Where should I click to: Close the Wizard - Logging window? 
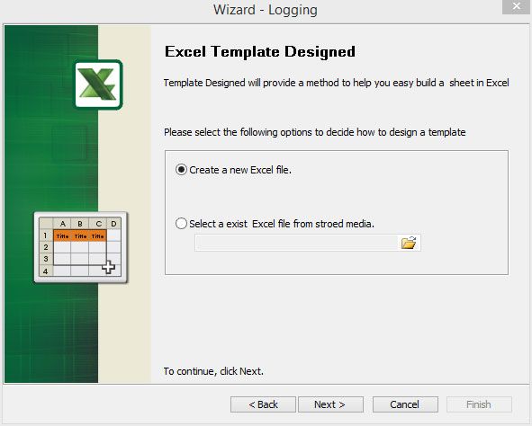pos(516,6)
